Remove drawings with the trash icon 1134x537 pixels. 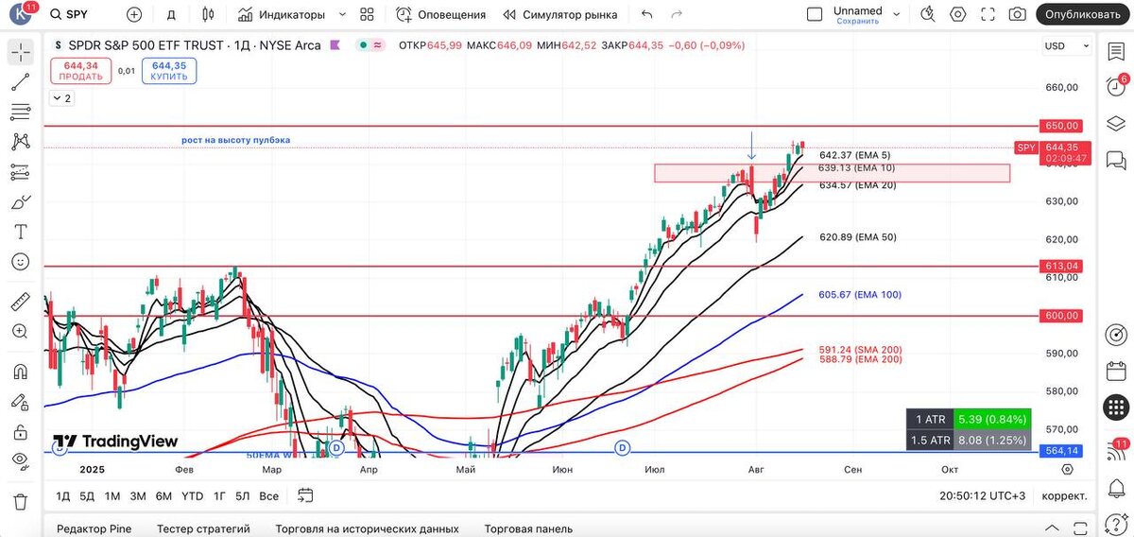click(x=21, y=500)
